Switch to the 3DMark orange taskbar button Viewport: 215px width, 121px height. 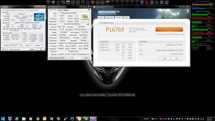point(79,119)
